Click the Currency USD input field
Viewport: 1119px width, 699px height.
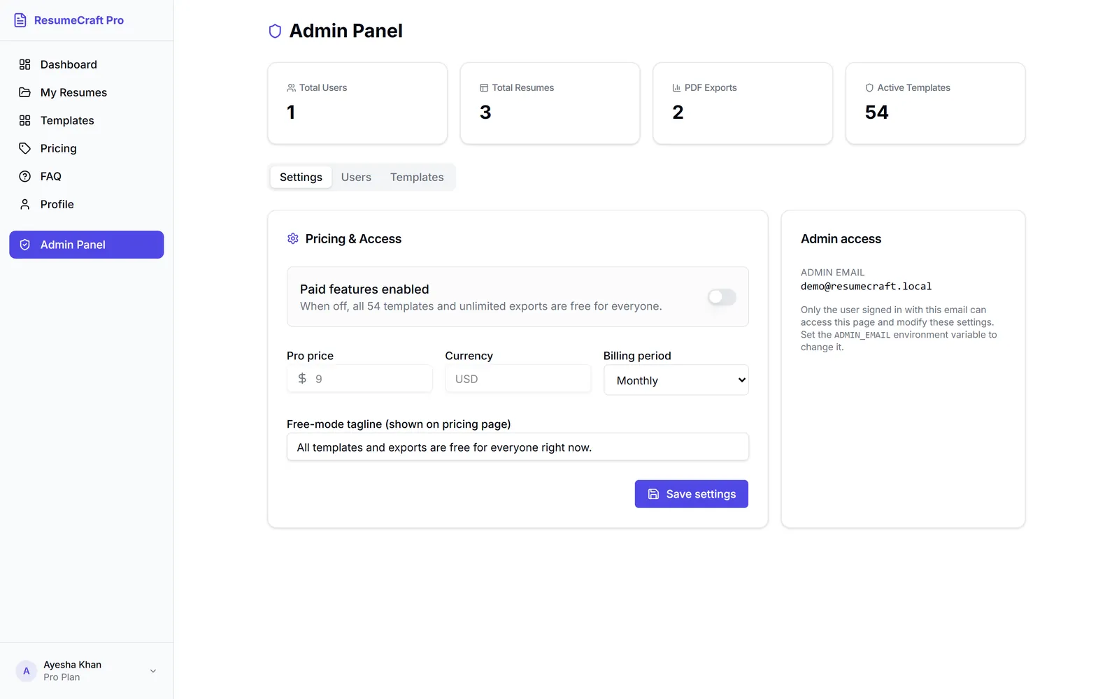pos(518,379)
